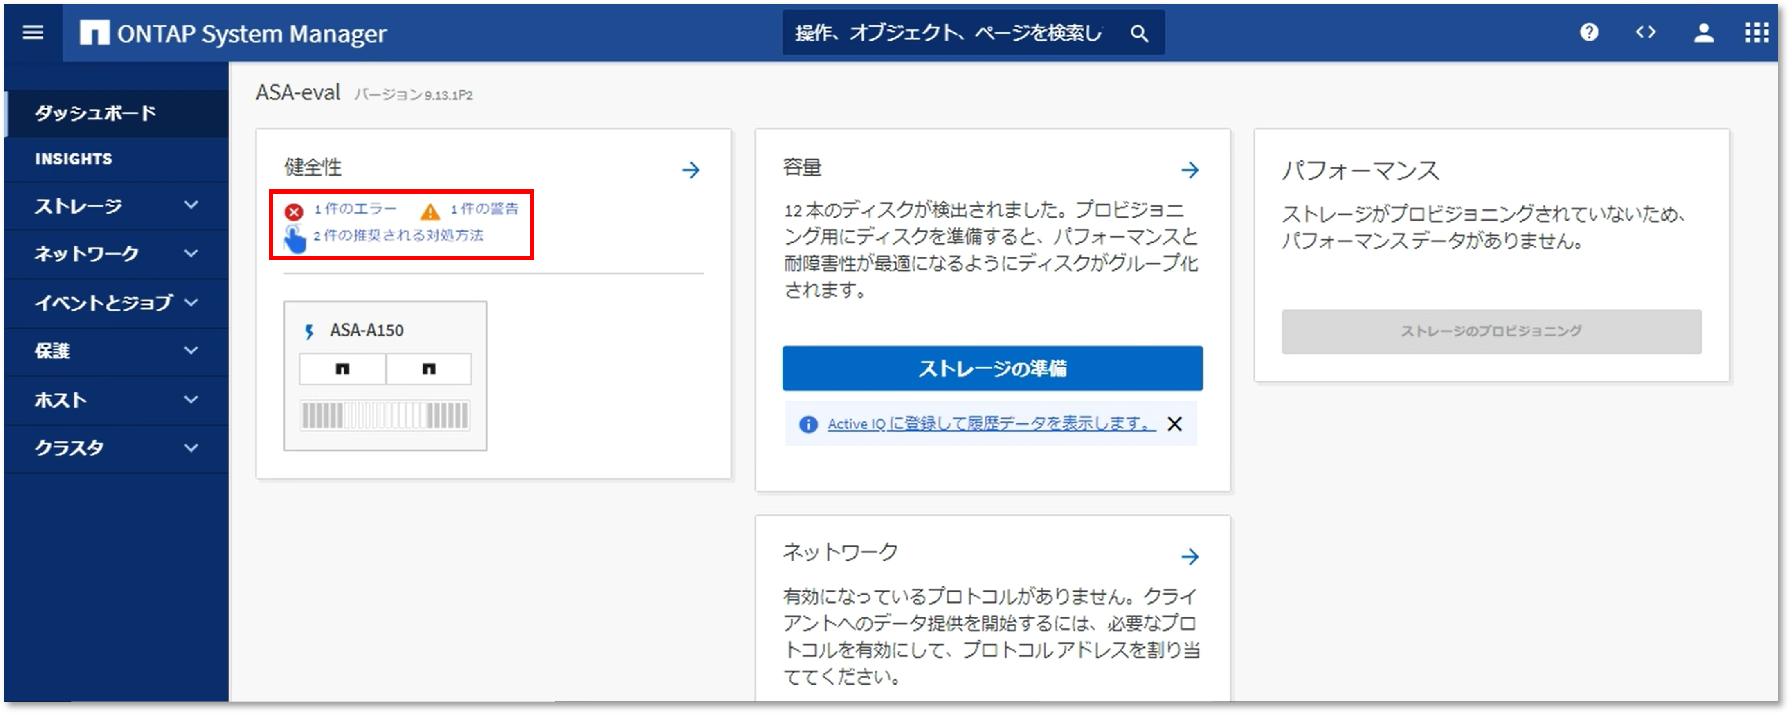The image size is (1790, 714).
Task: Open INSIGHTS in sidebar
Action: 116,159
